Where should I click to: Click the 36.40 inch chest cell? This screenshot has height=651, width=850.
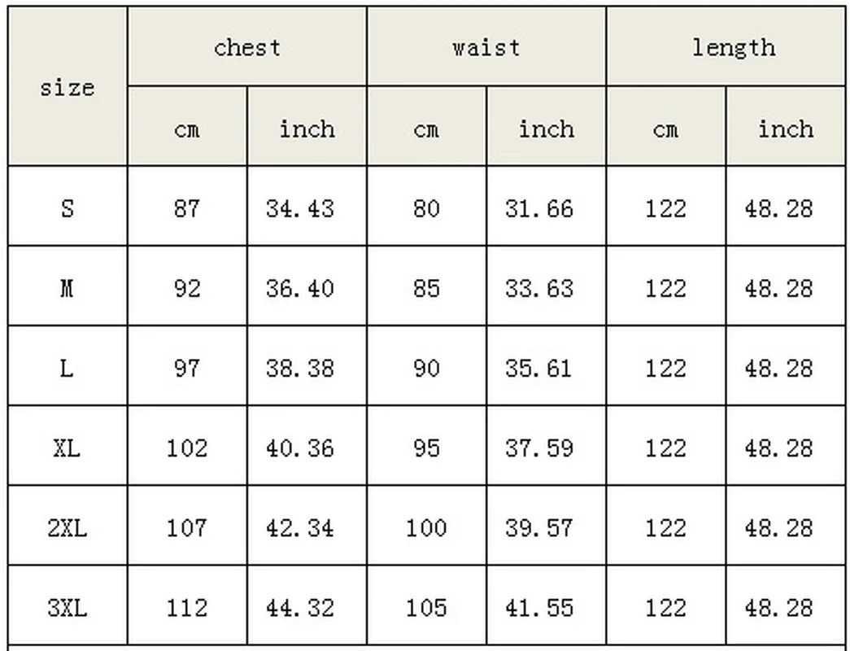299,289
